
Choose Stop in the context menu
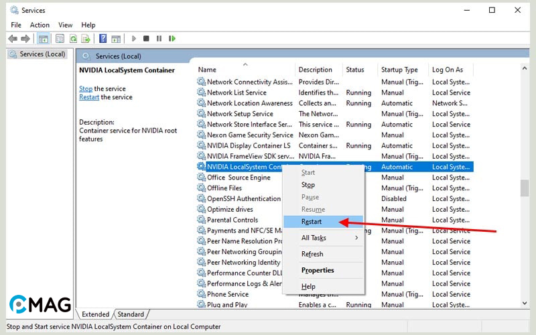tap(323, 185)
